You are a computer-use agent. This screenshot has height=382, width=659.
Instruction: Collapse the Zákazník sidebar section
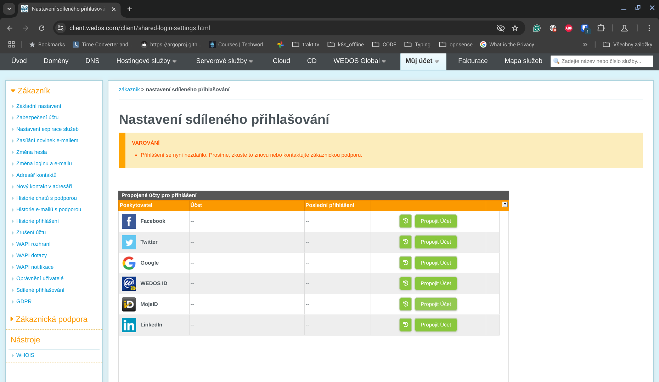(x=34, y=91)
